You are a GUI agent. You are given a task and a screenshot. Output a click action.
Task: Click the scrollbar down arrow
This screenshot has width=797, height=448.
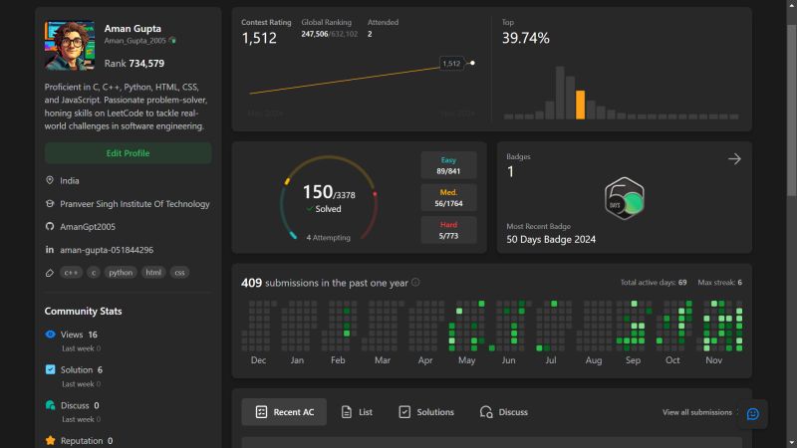791,443
